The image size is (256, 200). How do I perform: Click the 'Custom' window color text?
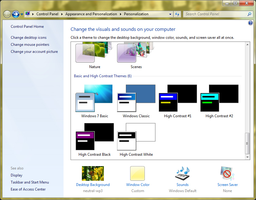[138, 191]
